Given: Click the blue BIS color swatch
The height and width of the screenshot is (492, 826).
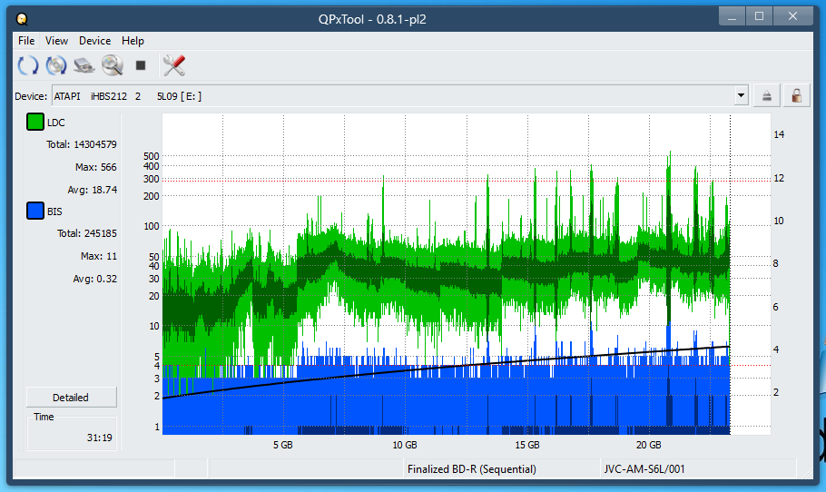Looking at the screenshot, I should point(35,212).
